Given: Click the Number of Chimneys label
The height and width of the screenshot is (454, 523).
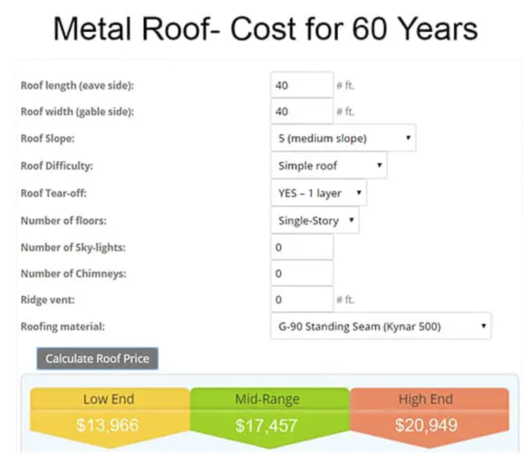Looking at the screenshot, I should [74, 273].
